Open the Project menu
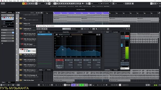 (x=10, y=1)
